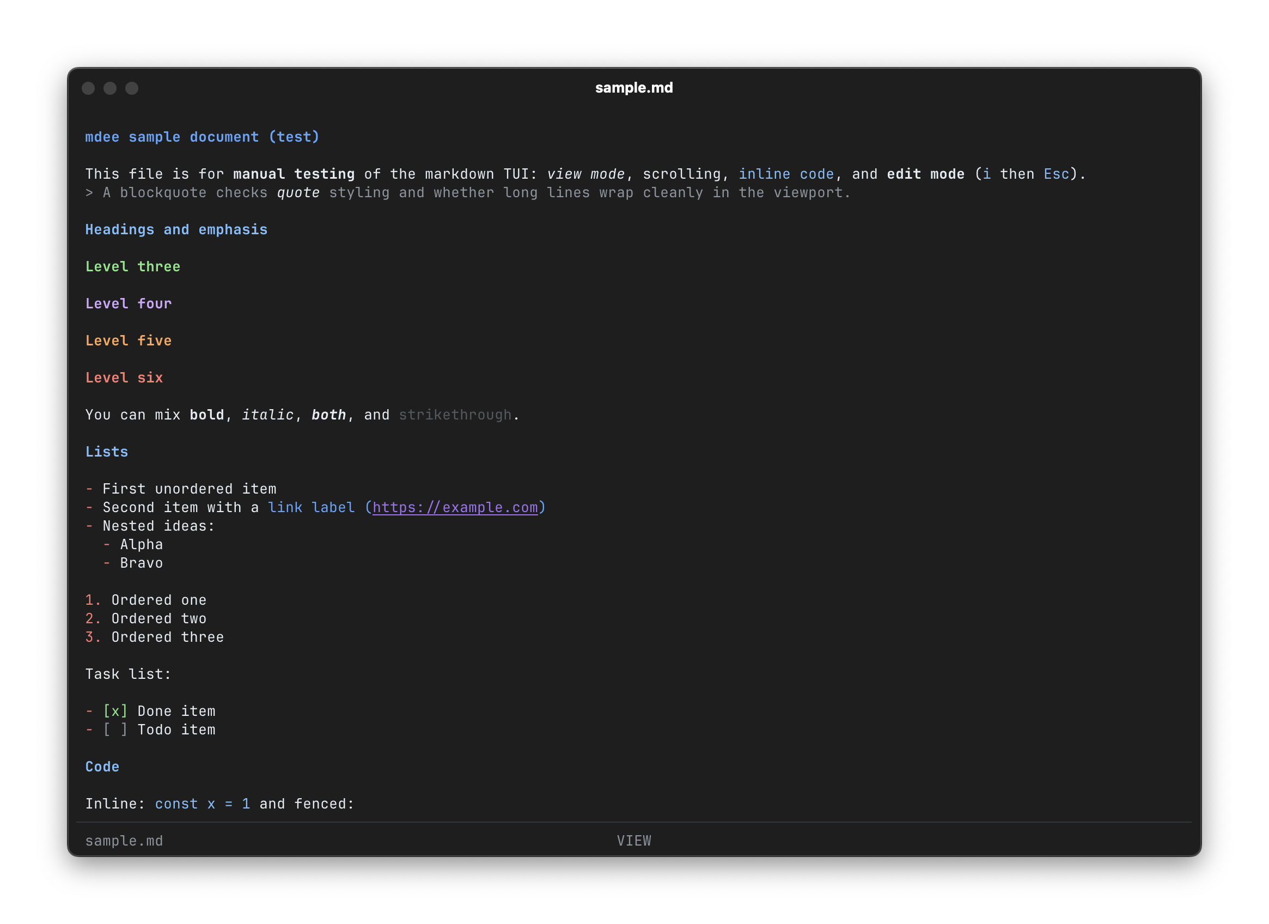
Task: Select the First unordered item entry
Action: pos(188,489)
